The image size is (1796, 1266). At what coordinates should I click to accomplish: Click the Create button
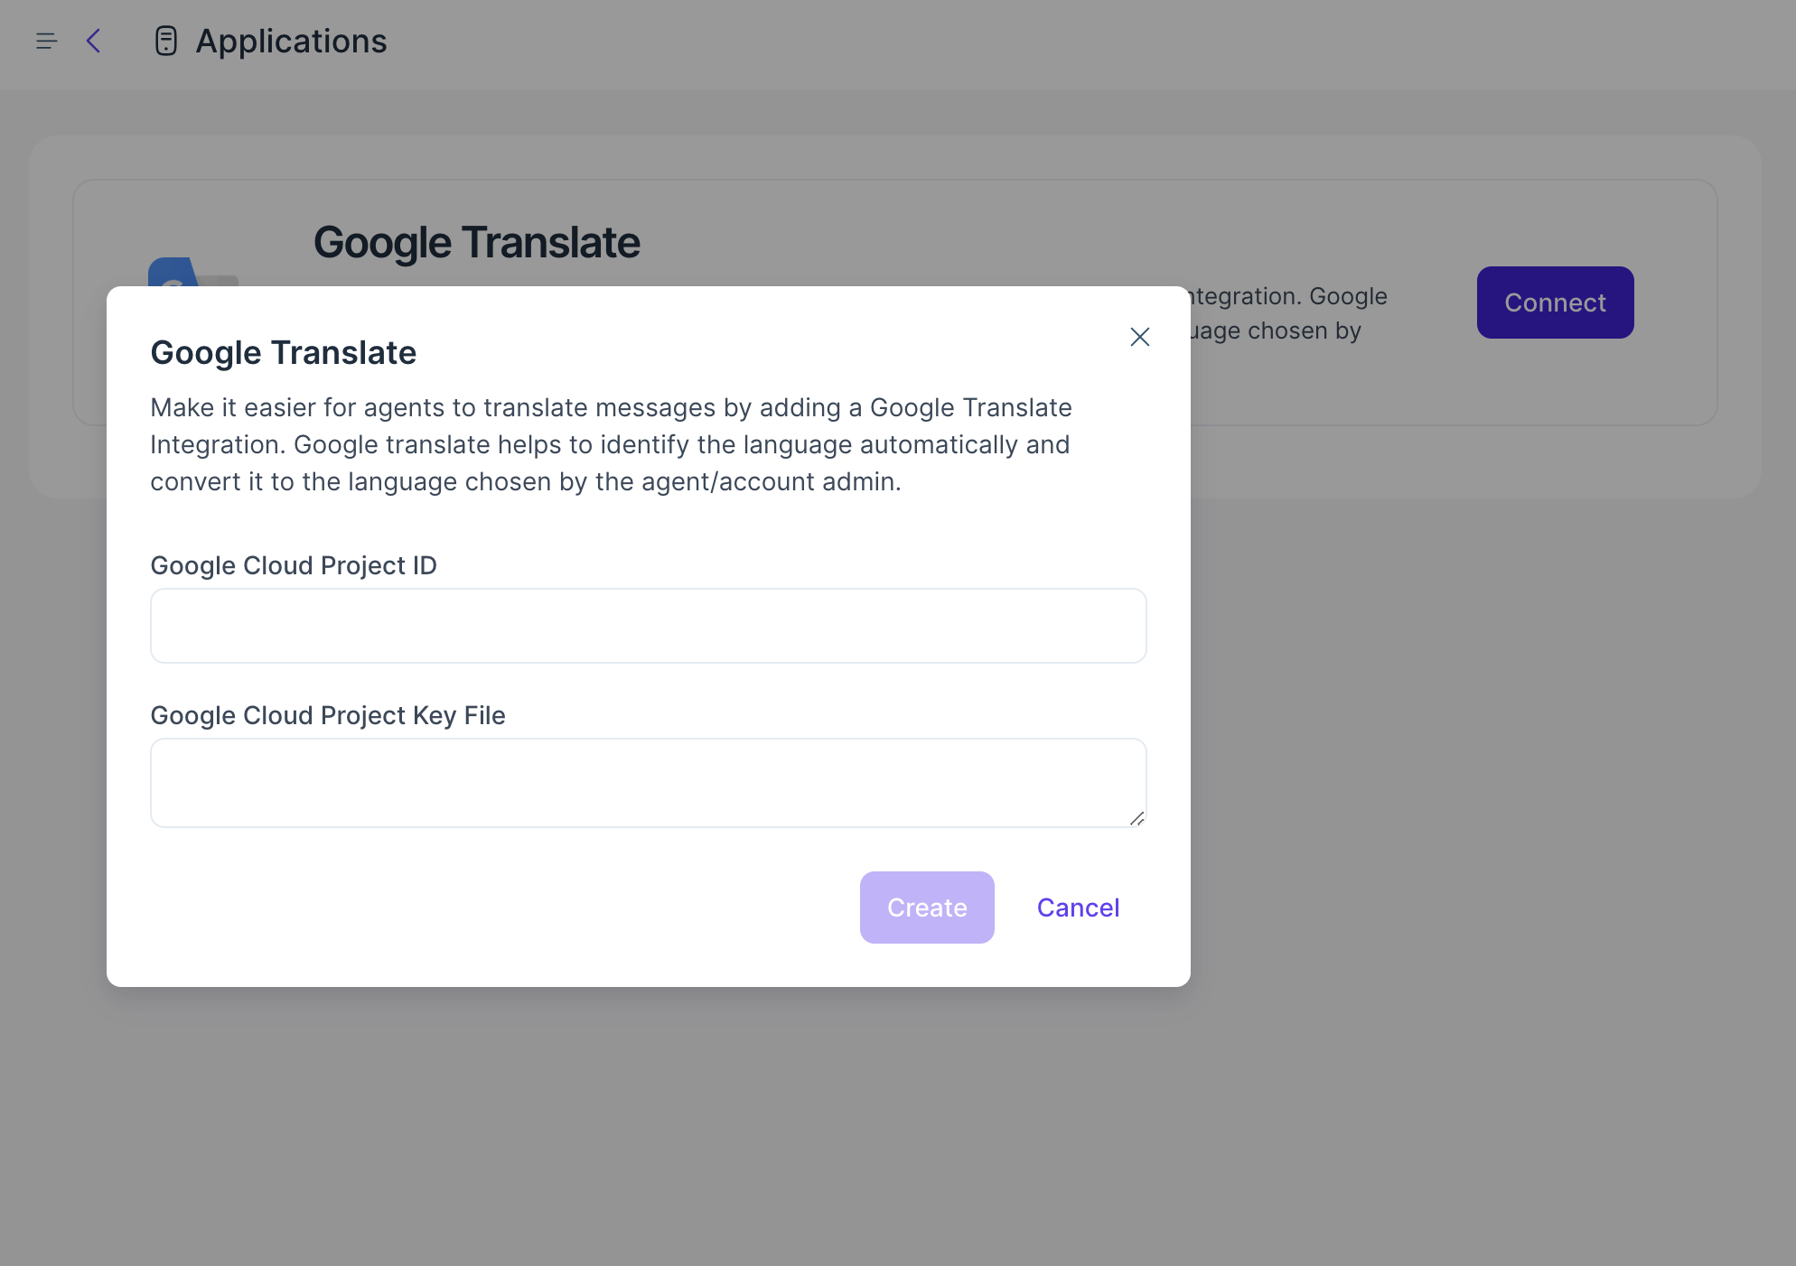point(927,908)
